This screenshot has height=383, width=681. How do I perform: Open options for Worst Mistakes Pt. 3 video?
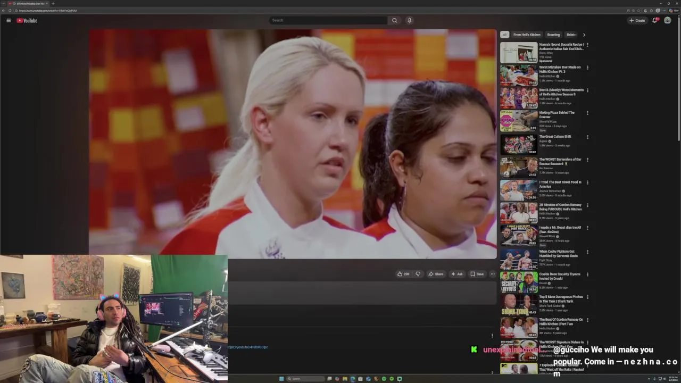pos(587,68)
